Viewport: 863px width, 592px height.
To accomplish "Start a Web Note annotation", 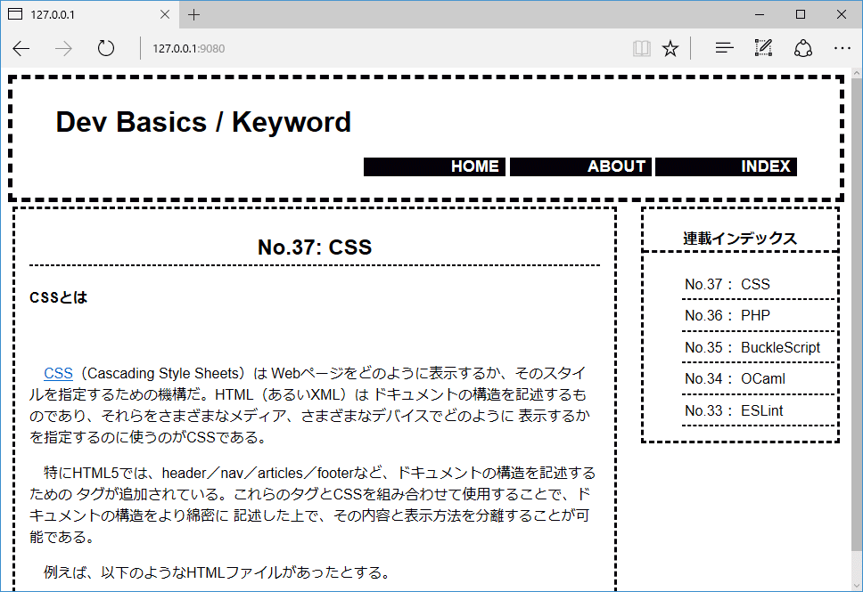I will click(763, 48).
